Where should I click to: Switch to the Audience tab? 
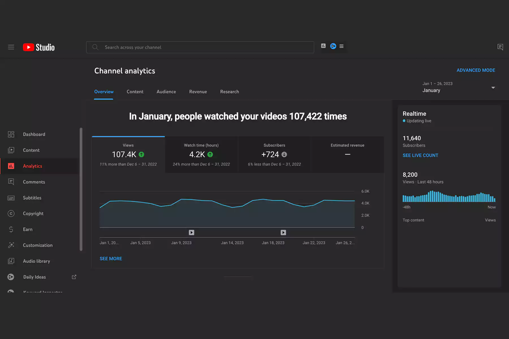[166, 92]
